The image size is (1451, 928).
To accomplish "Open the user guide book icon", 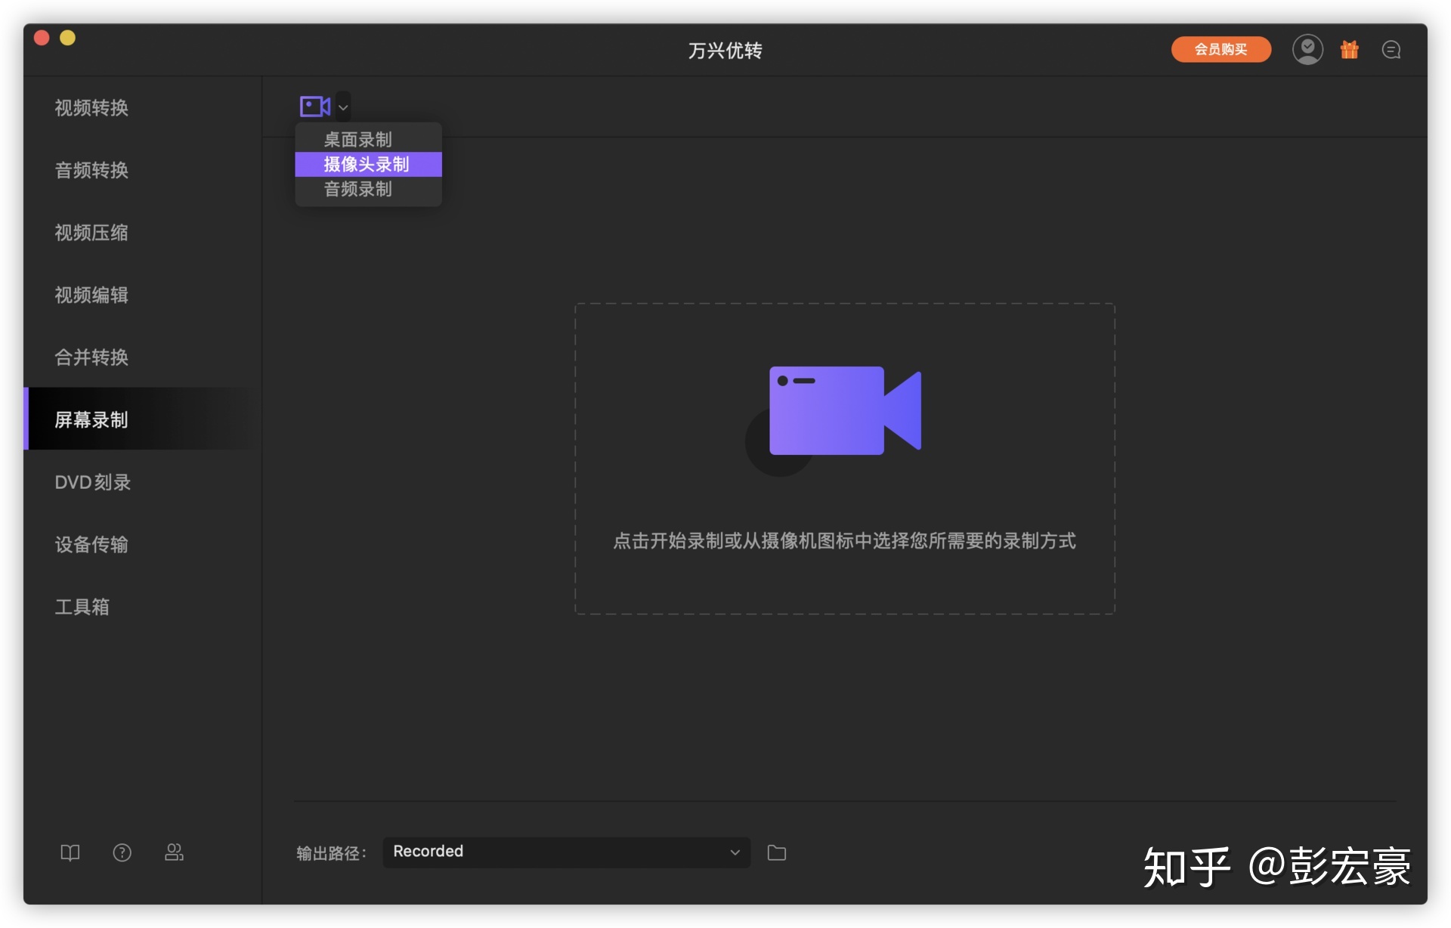I will (70, 853).
